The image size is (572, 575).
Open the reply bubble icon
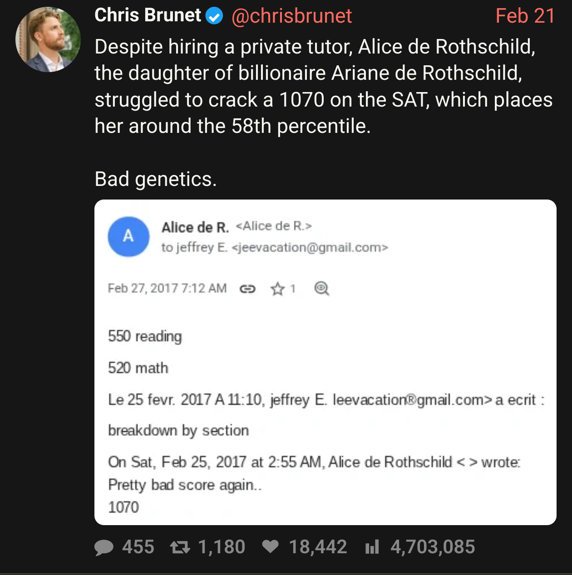coord(104,547)
